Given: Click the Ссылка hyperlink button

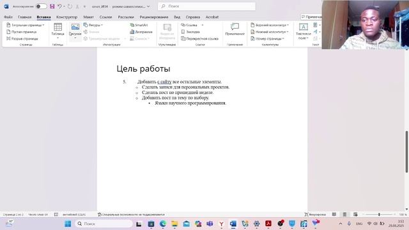Looking at the screenshot, I should pyautogui.click(x=190, y=25).
